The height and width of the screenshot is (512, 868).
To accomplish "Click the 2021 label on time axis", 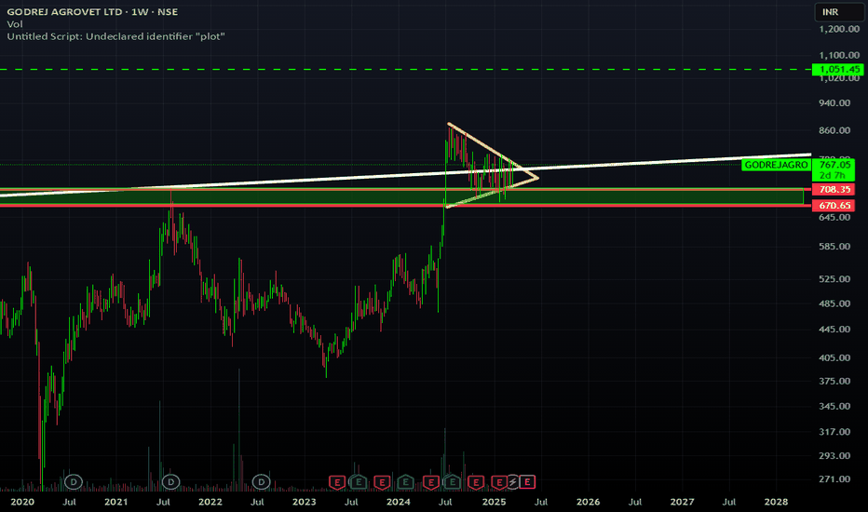I will pyautogui.click(x=115, y=502).
